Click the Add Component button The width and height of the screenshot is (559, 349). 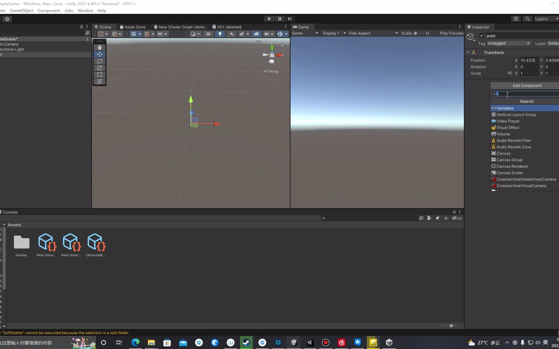pos(527,85)
